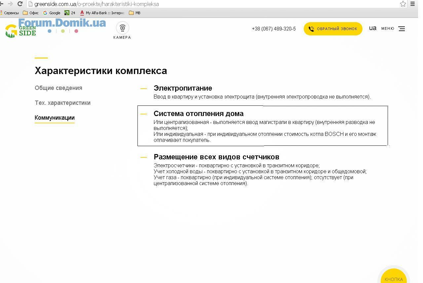Click the Электропитание heading
Image resolution: width=423 pixels, height=283 pixels.
pos(183,88)
